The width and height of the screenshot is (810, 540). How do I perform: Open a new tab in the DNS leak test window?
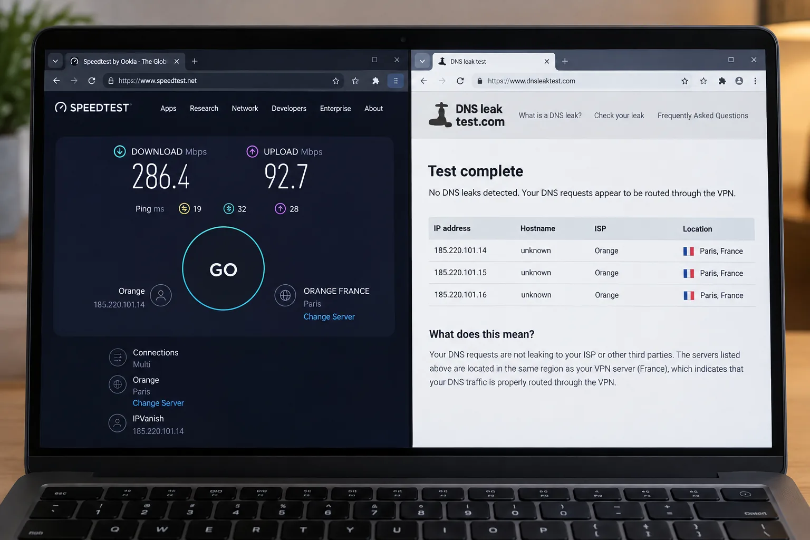(x=565, y=61)
